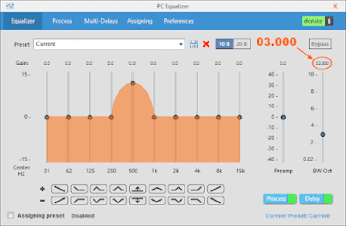Apply the minus-row low shelf cut shape
Screen dimensions: 346x226
(x=79, y=201)
